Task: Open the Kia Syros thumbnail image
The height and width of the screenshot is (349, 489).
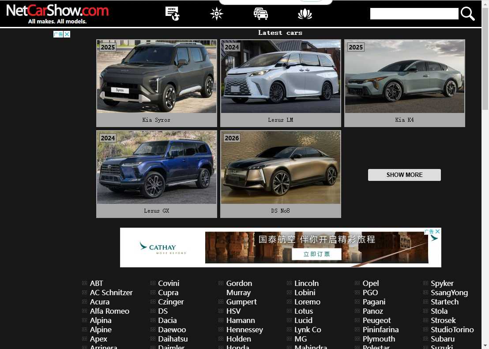Action: click(157, 76)
